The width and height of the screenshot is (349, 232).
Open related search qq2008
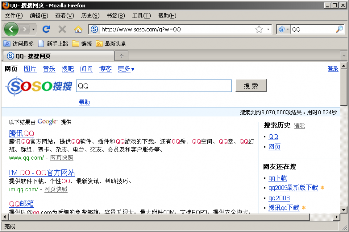coord(279,198)
